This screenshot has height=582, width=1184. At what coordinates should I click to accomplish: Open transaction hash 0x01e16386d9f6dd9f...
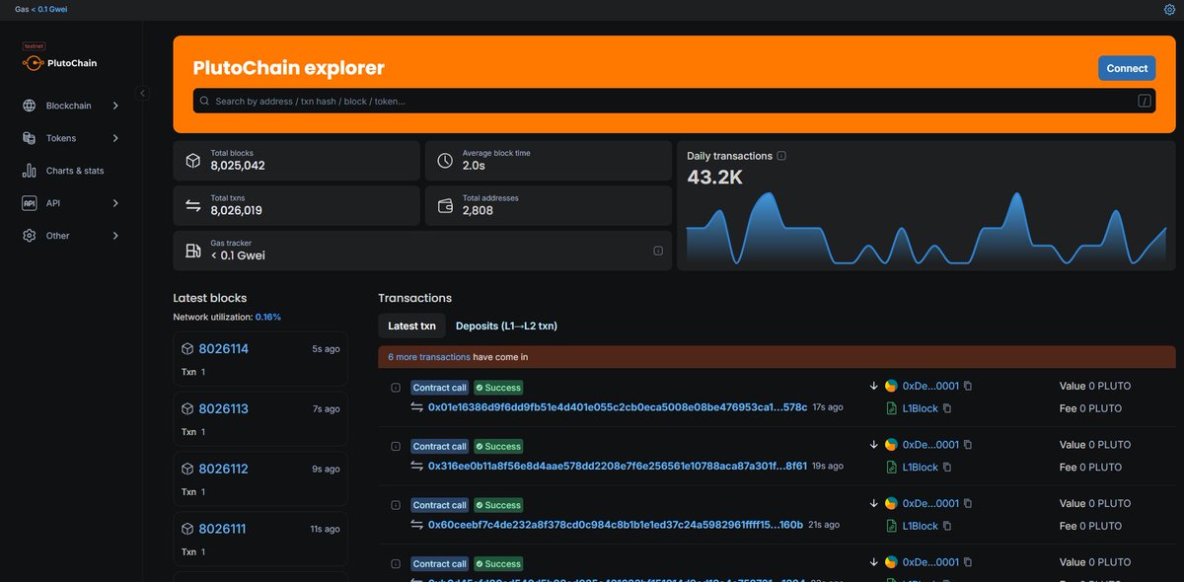(x=618, y=407)
